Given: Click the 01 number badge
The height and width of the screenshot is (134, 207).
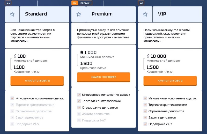Looking at the screenshot, I should click(8, 3).
